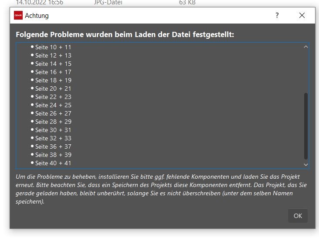Click the Achtung title bar text
This screenshot has width=319, height=238.
[x=37, y=16]
